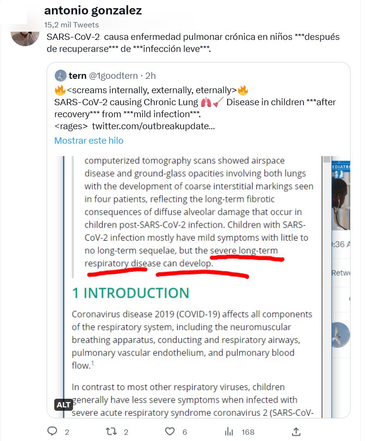Viewport: 365px width, 441px height.
Task: Open the twitter.com/outbreakupdate link
Action: [153, 126]
